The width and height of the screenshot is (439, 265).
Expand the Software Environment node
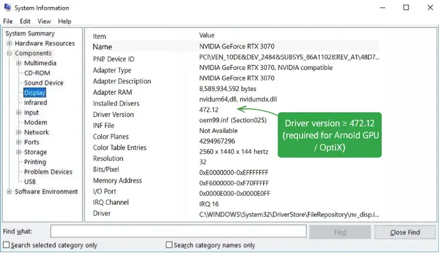(x=9, y=192)
